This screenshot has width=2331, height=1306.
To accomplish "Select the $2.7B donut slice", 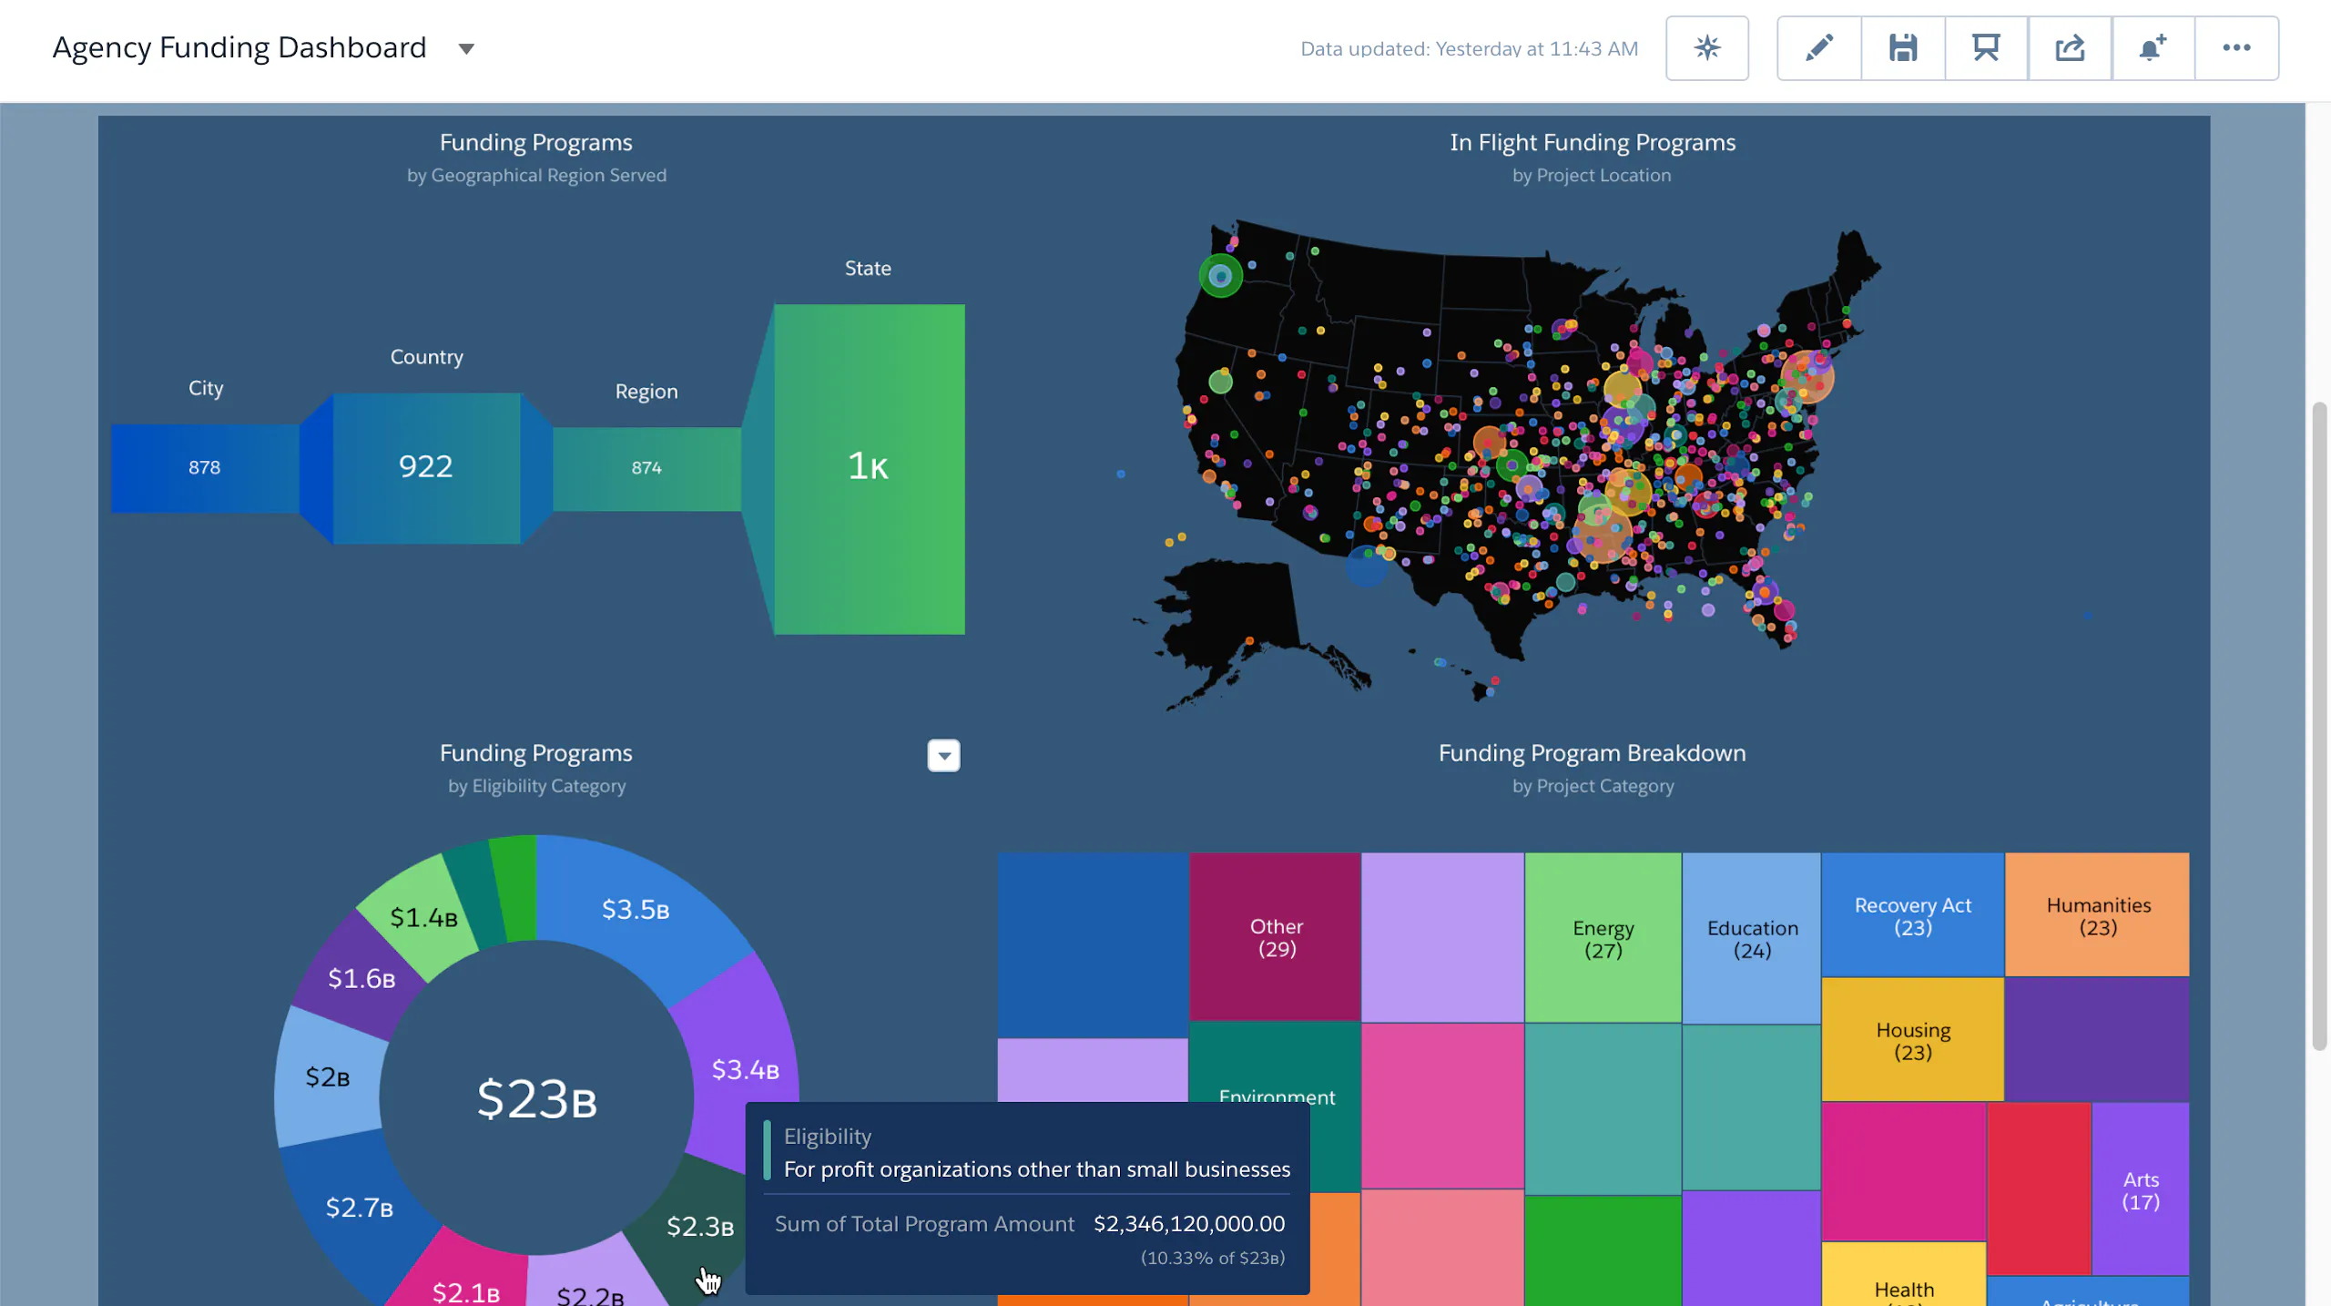I will [x=359, y=1208].
